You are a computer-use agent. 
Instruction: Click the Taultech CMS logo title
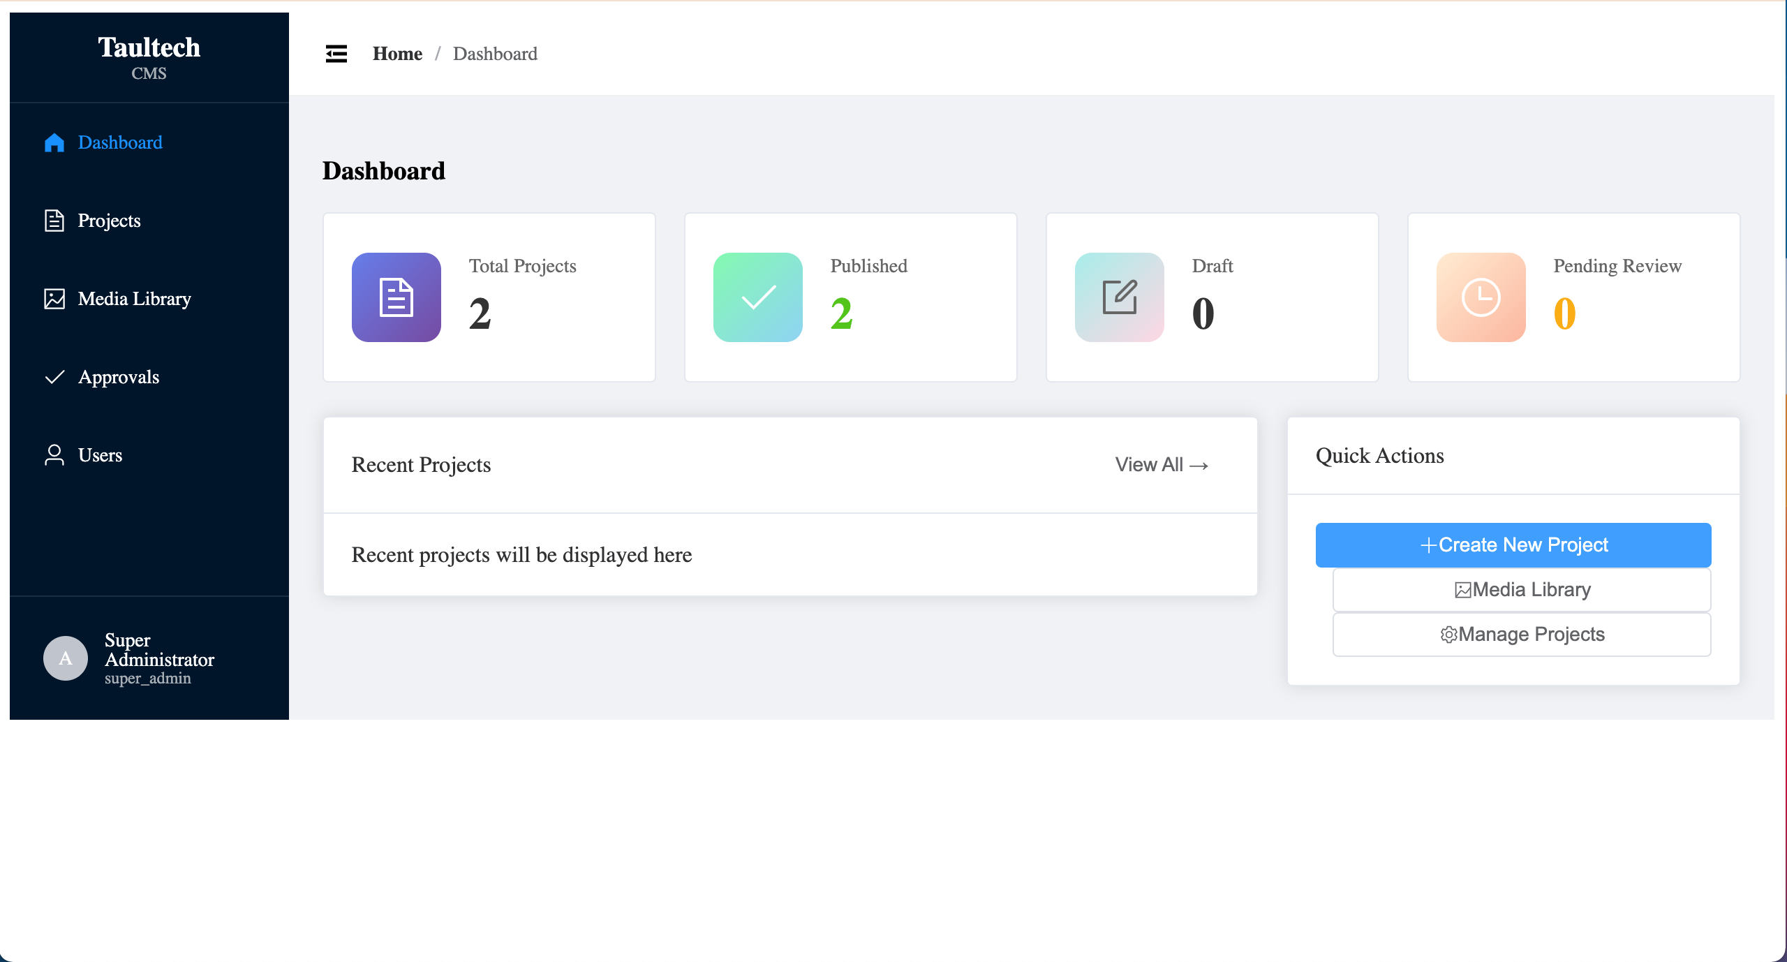[149, 57]
